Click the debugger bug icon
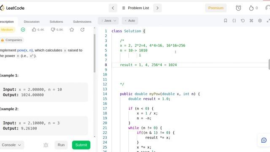Viewport: 270px width, 152px height. (x=46, y=145)
